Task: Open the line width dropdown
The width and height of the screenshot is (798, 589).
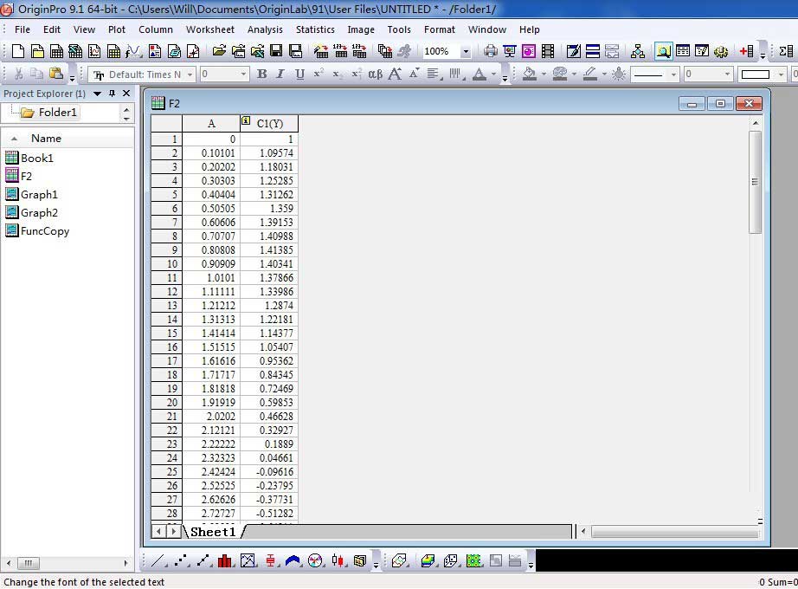Action: (x=727, y=74)
